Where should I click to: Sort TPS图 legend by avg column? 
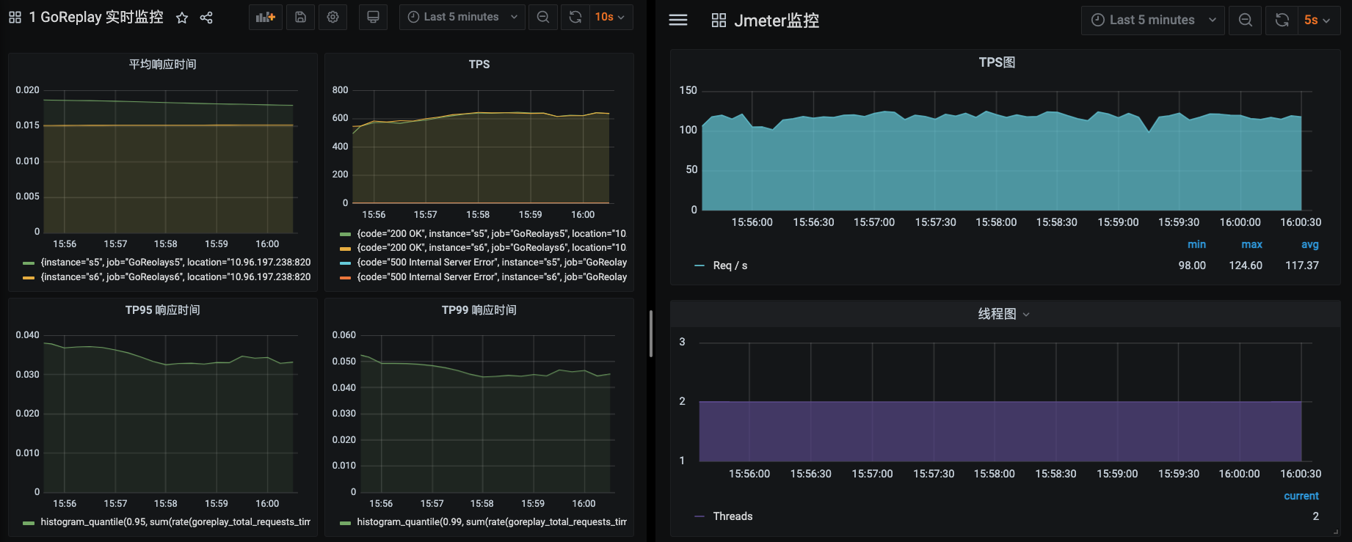point(1309,244)
